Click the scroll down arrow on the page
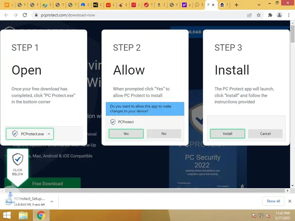Screen dimensions: 295x221 (292, 186)
